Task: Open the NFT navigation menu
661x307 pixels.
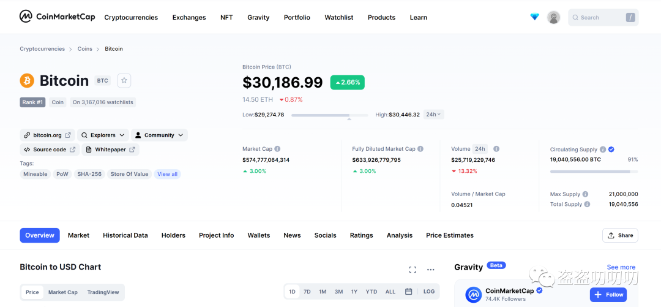Action: tap(226, 17)
